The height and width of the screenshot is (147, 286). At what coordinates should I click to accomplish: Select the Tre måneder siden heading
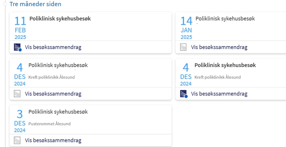pyautogui.click(x=35, y=4)
